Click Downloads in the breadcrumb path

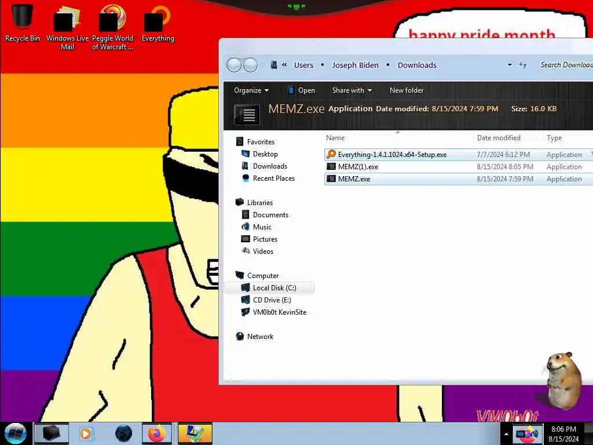pos(417,65)
